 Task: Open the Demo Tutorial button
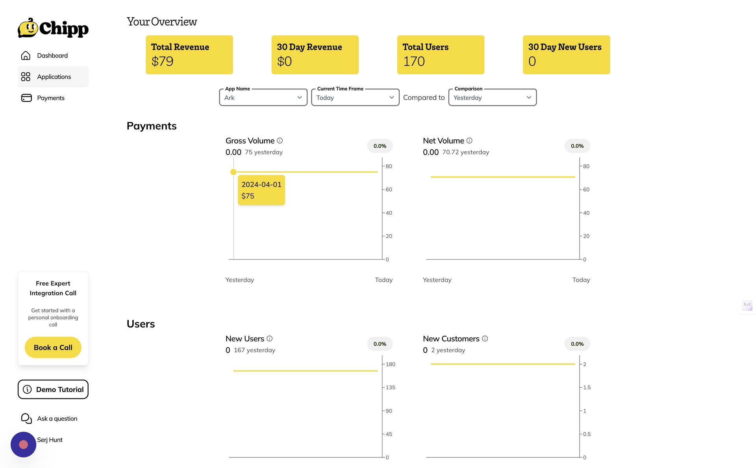point(53,389)
